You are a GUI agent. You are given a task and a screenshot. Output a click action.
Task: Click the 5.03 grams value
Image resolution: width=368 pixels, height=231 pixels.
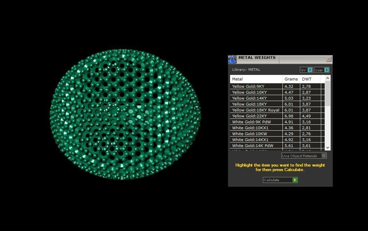289,98
